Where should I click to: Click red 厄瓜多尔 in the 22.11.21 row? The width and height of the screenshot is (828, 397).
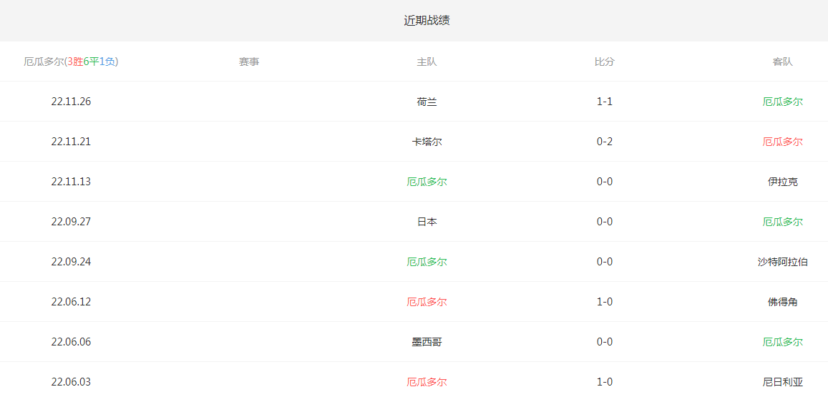(782, 142)
